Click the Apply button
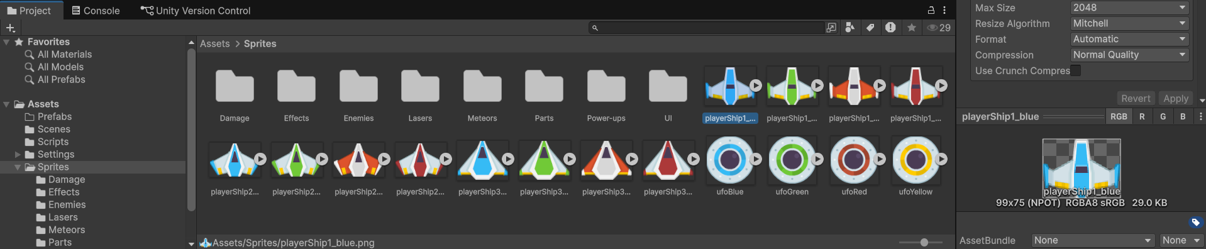This screenshot has width=1206, height=249. (x=1176, y=98)
